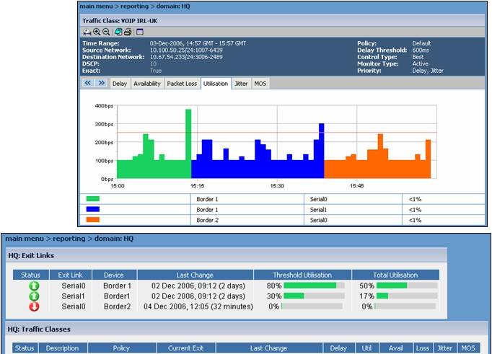
Task: Click the Description header in Traffic Classes table
Action: (63, 348)
